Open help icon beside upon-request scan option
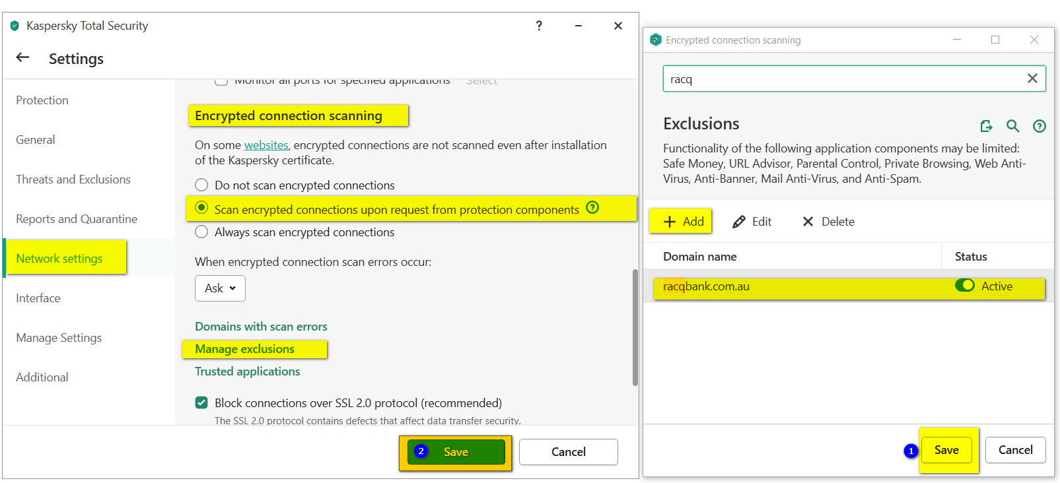This screenshot has width=1060, height=483. (592, 207)
